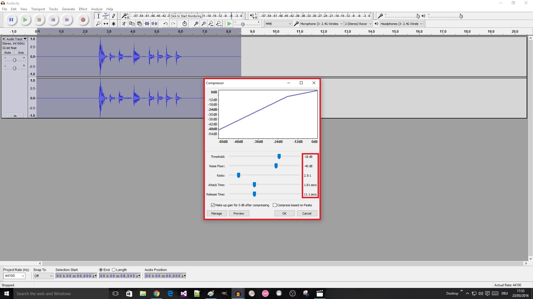Click the Stop transport button

(x=39, y=20)
